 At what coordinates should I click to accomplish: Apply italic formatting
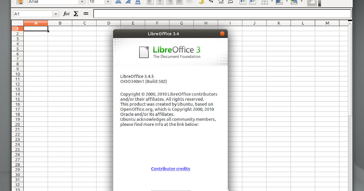128,2
